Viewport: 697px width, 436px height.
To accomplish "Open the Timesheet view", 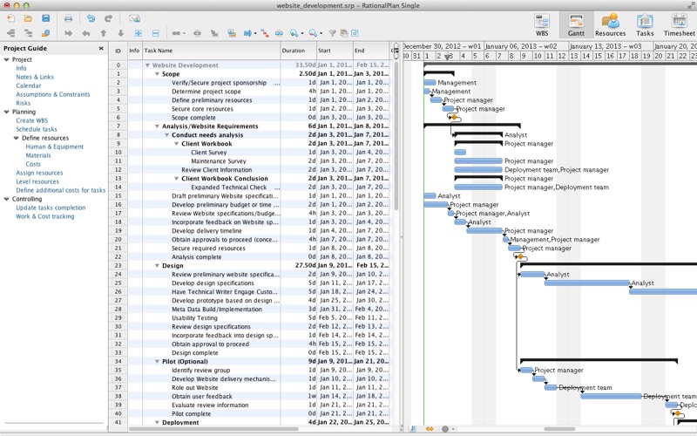I will click(680, 24).
